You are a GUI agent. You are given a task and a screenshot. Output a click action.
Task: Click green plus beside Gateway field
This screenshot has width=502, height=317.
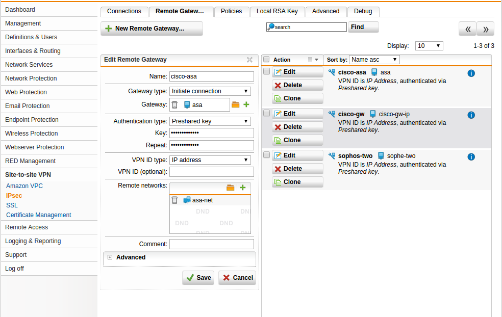pos(246,104)
